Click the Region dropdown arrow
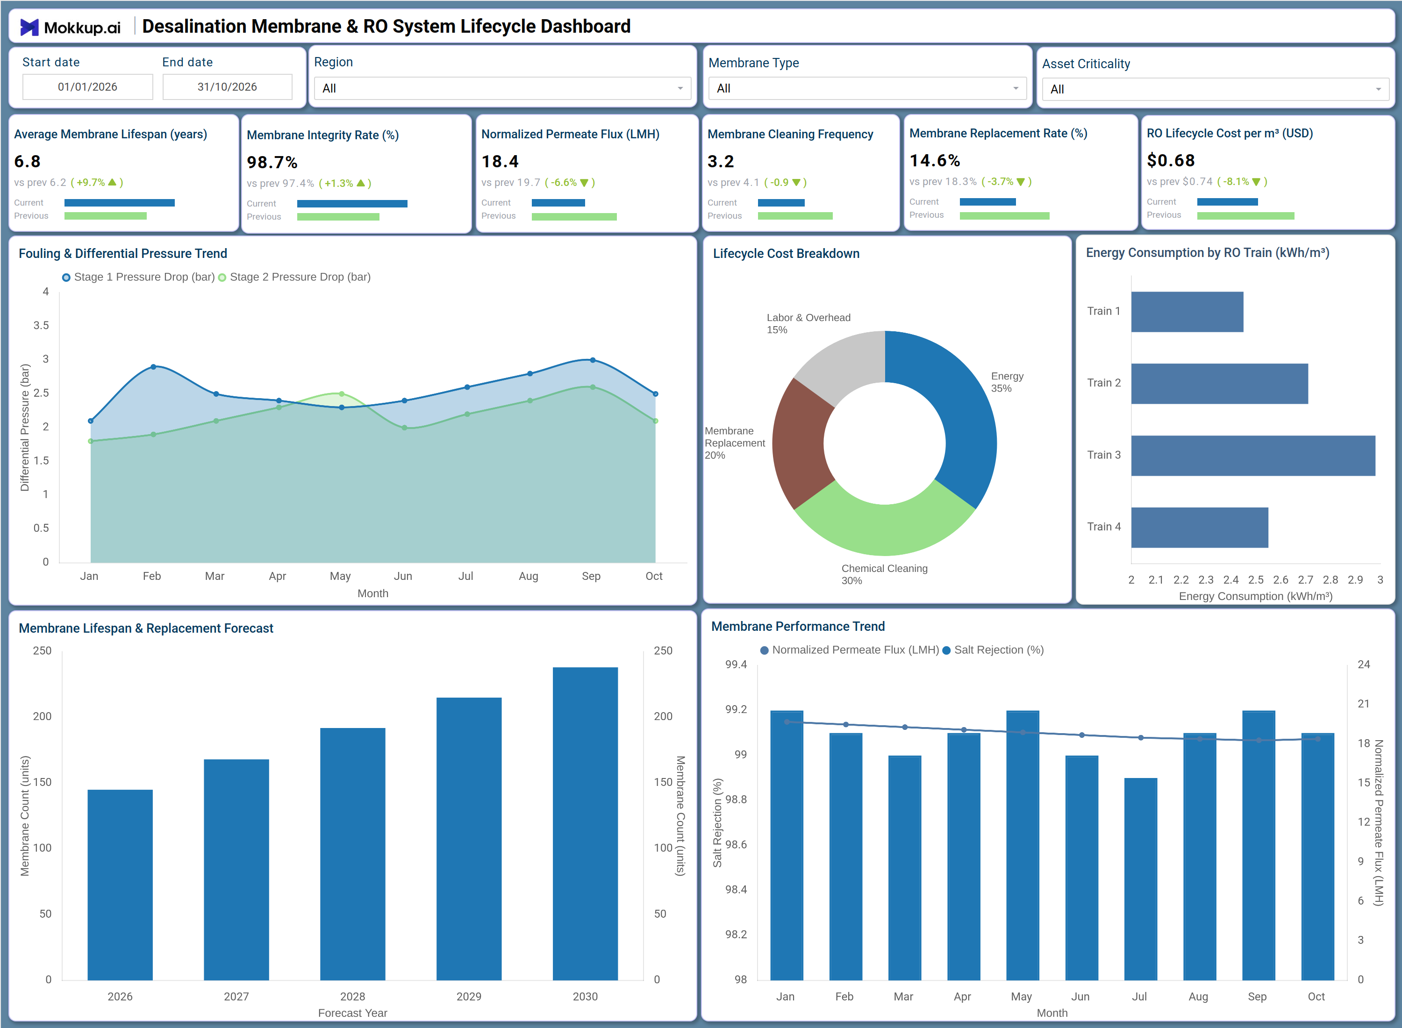1402x1028 pixels. 680,88
